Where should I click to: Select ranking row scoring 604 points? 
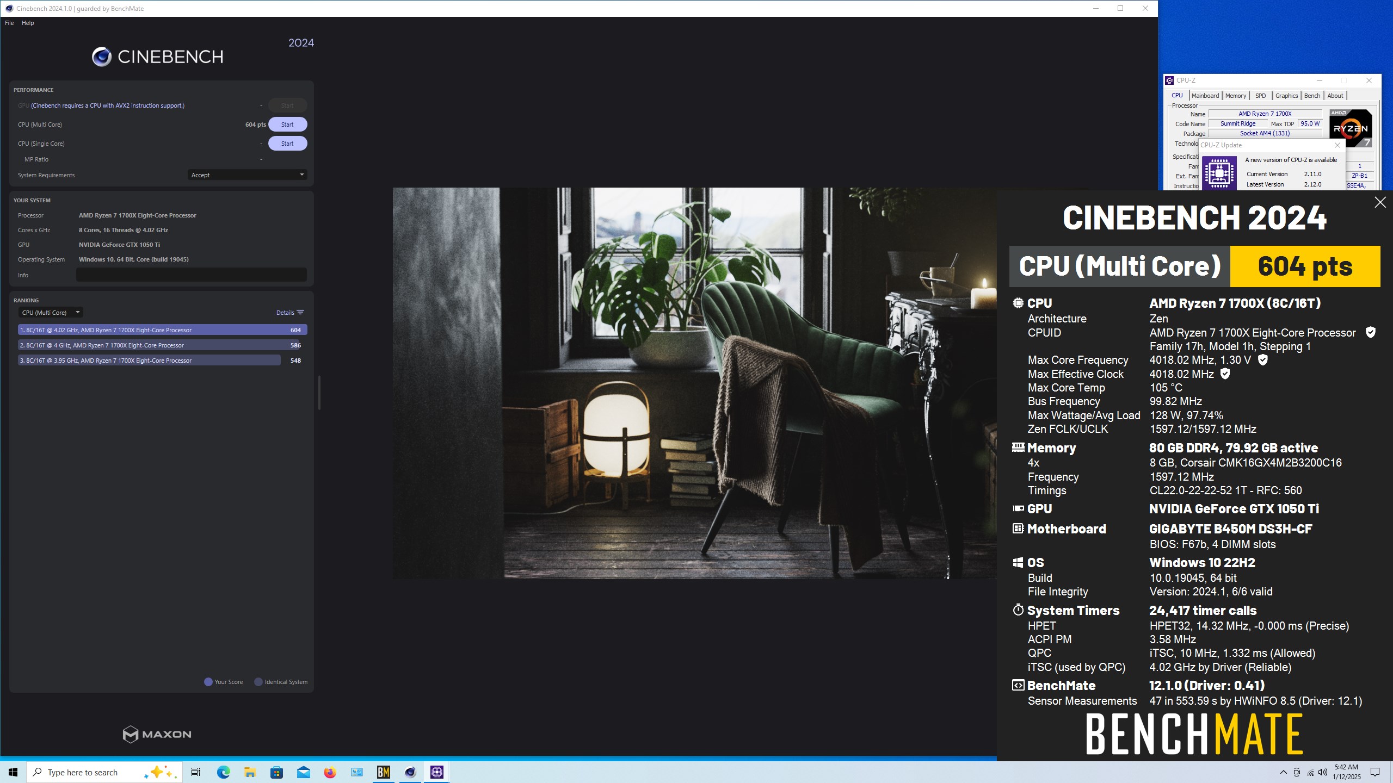click(x=162, y=330)
